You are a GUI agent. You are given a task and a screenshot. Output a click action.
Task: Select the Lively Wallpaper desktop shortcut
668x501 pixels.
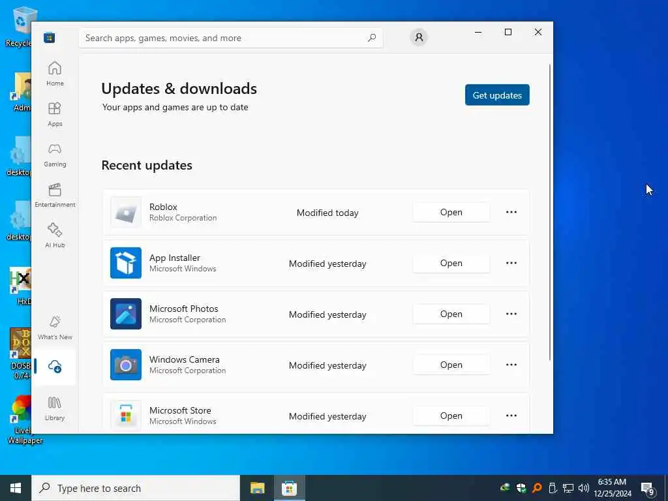pyautogui.click(x=22, y=419)
